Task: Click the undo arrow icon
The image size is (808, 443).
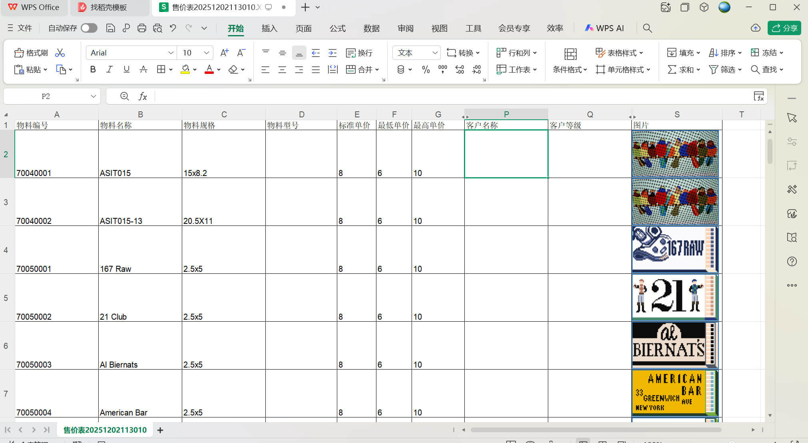Action: coord(173,28)
